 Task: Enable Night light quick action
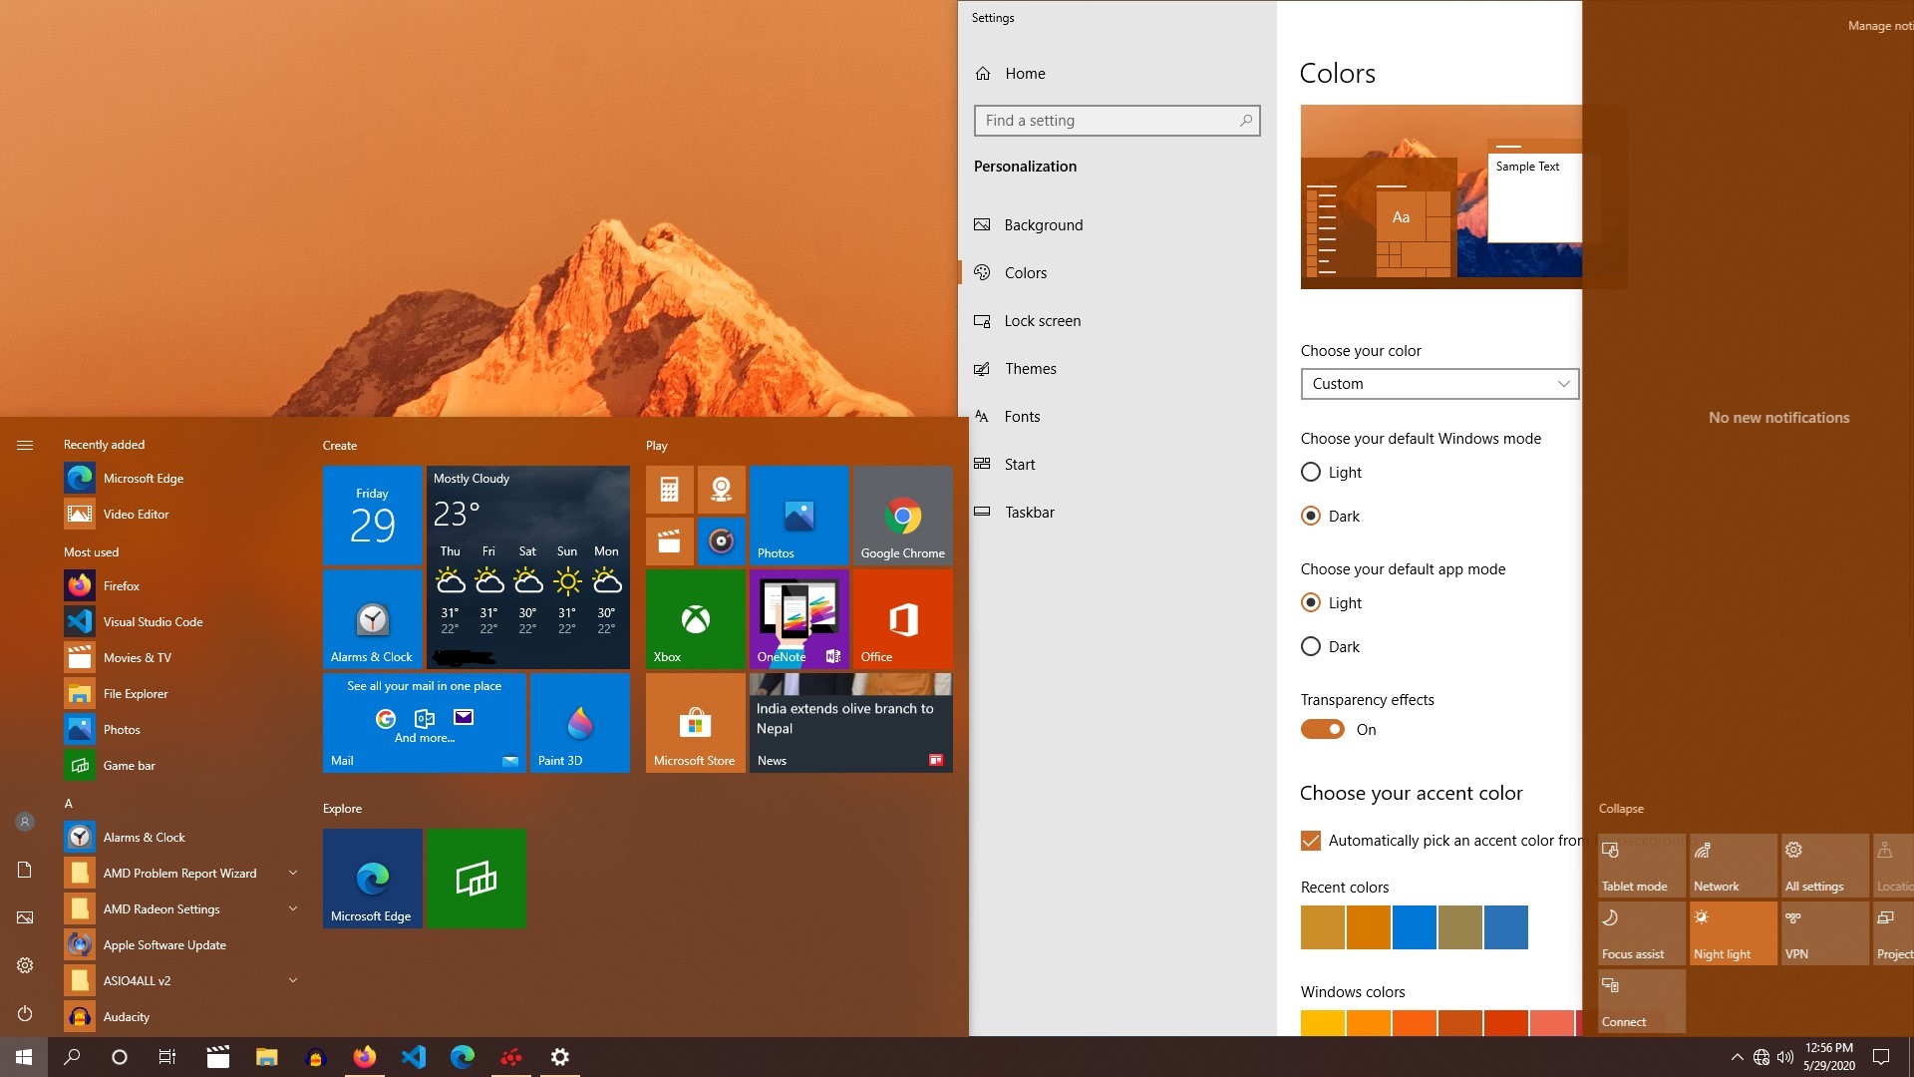(1732, 932)
